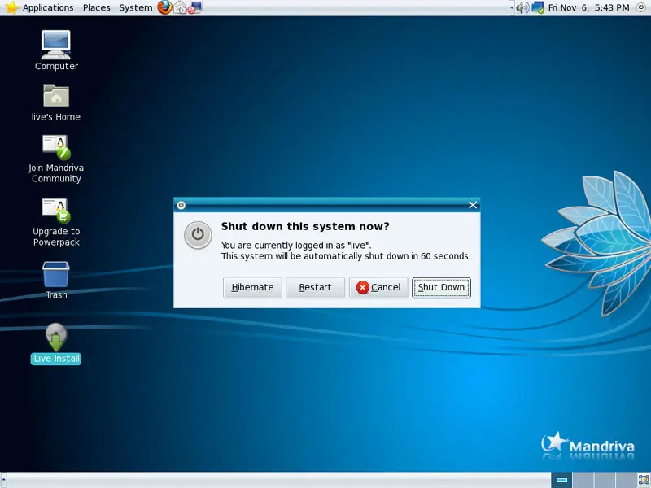Click the automatic shut down countdown text
This screenshot has height=488, width=651.
(346, 256)
